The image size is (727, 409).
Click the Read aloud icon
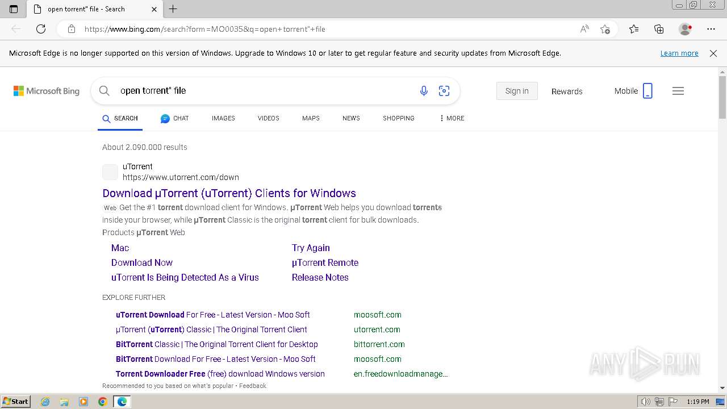[x=584, y=29]
